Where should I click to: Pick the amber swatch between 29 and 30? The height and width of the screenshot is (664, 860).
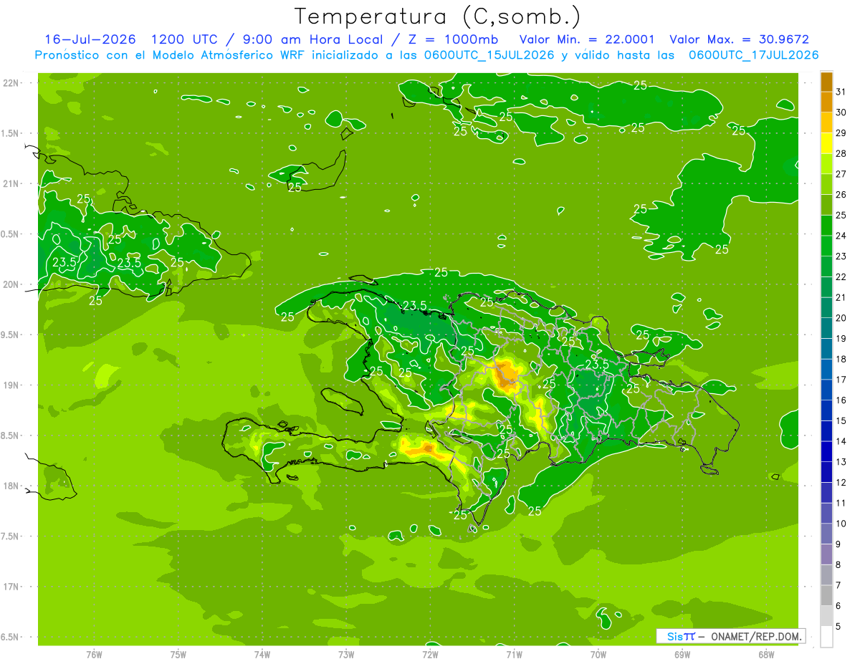pos(826,122)
